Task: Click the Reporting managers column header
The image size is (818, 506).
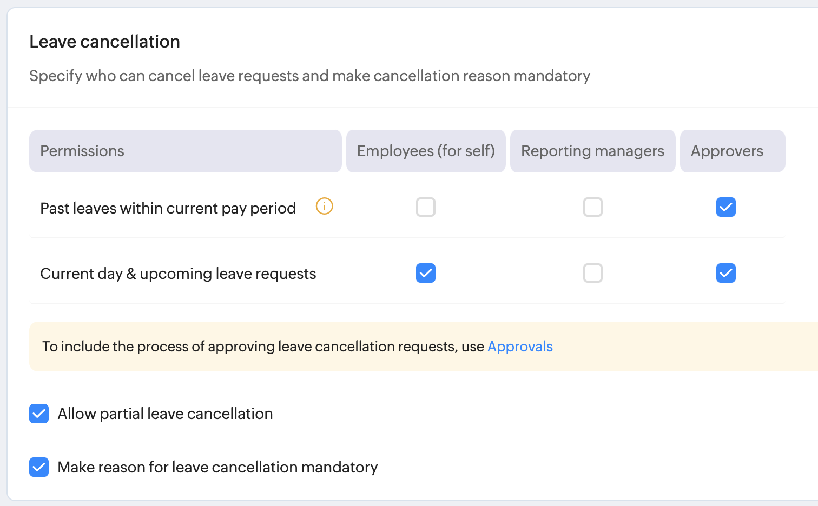Action: tap(592, 151)
